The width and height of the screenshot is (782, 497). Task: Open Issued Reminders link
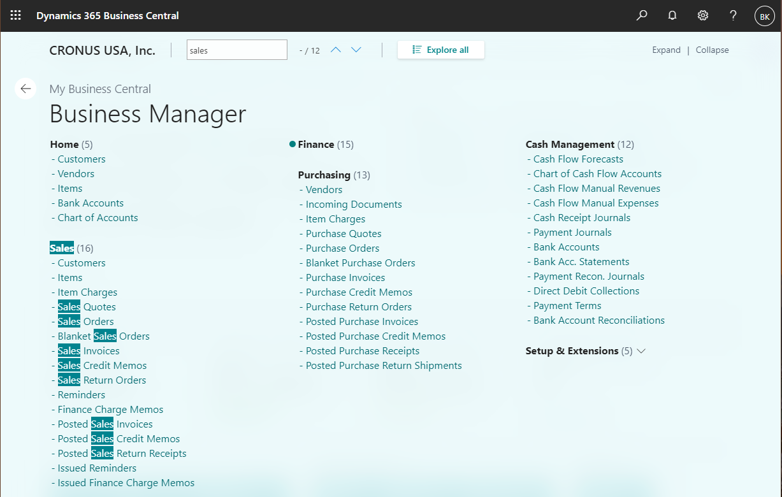pos(97,468)
